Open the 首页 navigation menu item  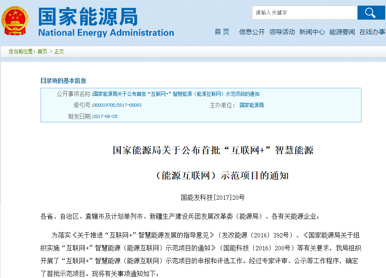[x=221, y=32]
